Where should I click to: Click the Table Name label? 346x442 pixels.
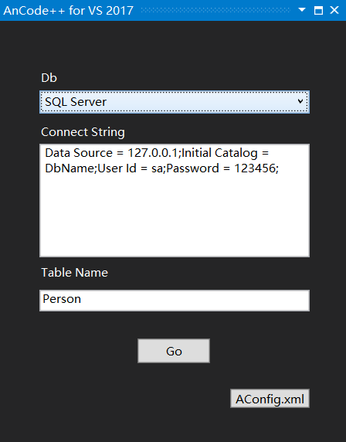coord(74,273)
